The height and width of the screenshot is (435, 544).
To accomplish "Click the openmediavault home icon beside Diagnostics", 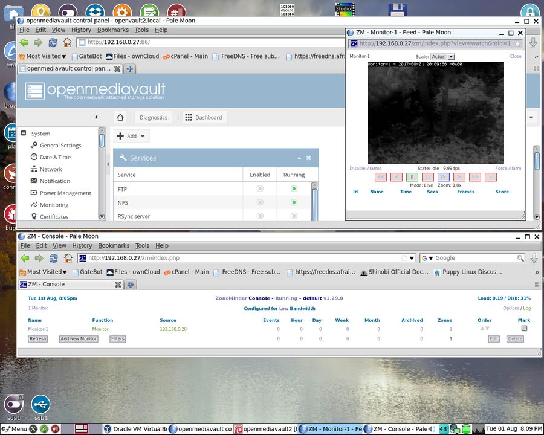I will [x=120, y=117].
